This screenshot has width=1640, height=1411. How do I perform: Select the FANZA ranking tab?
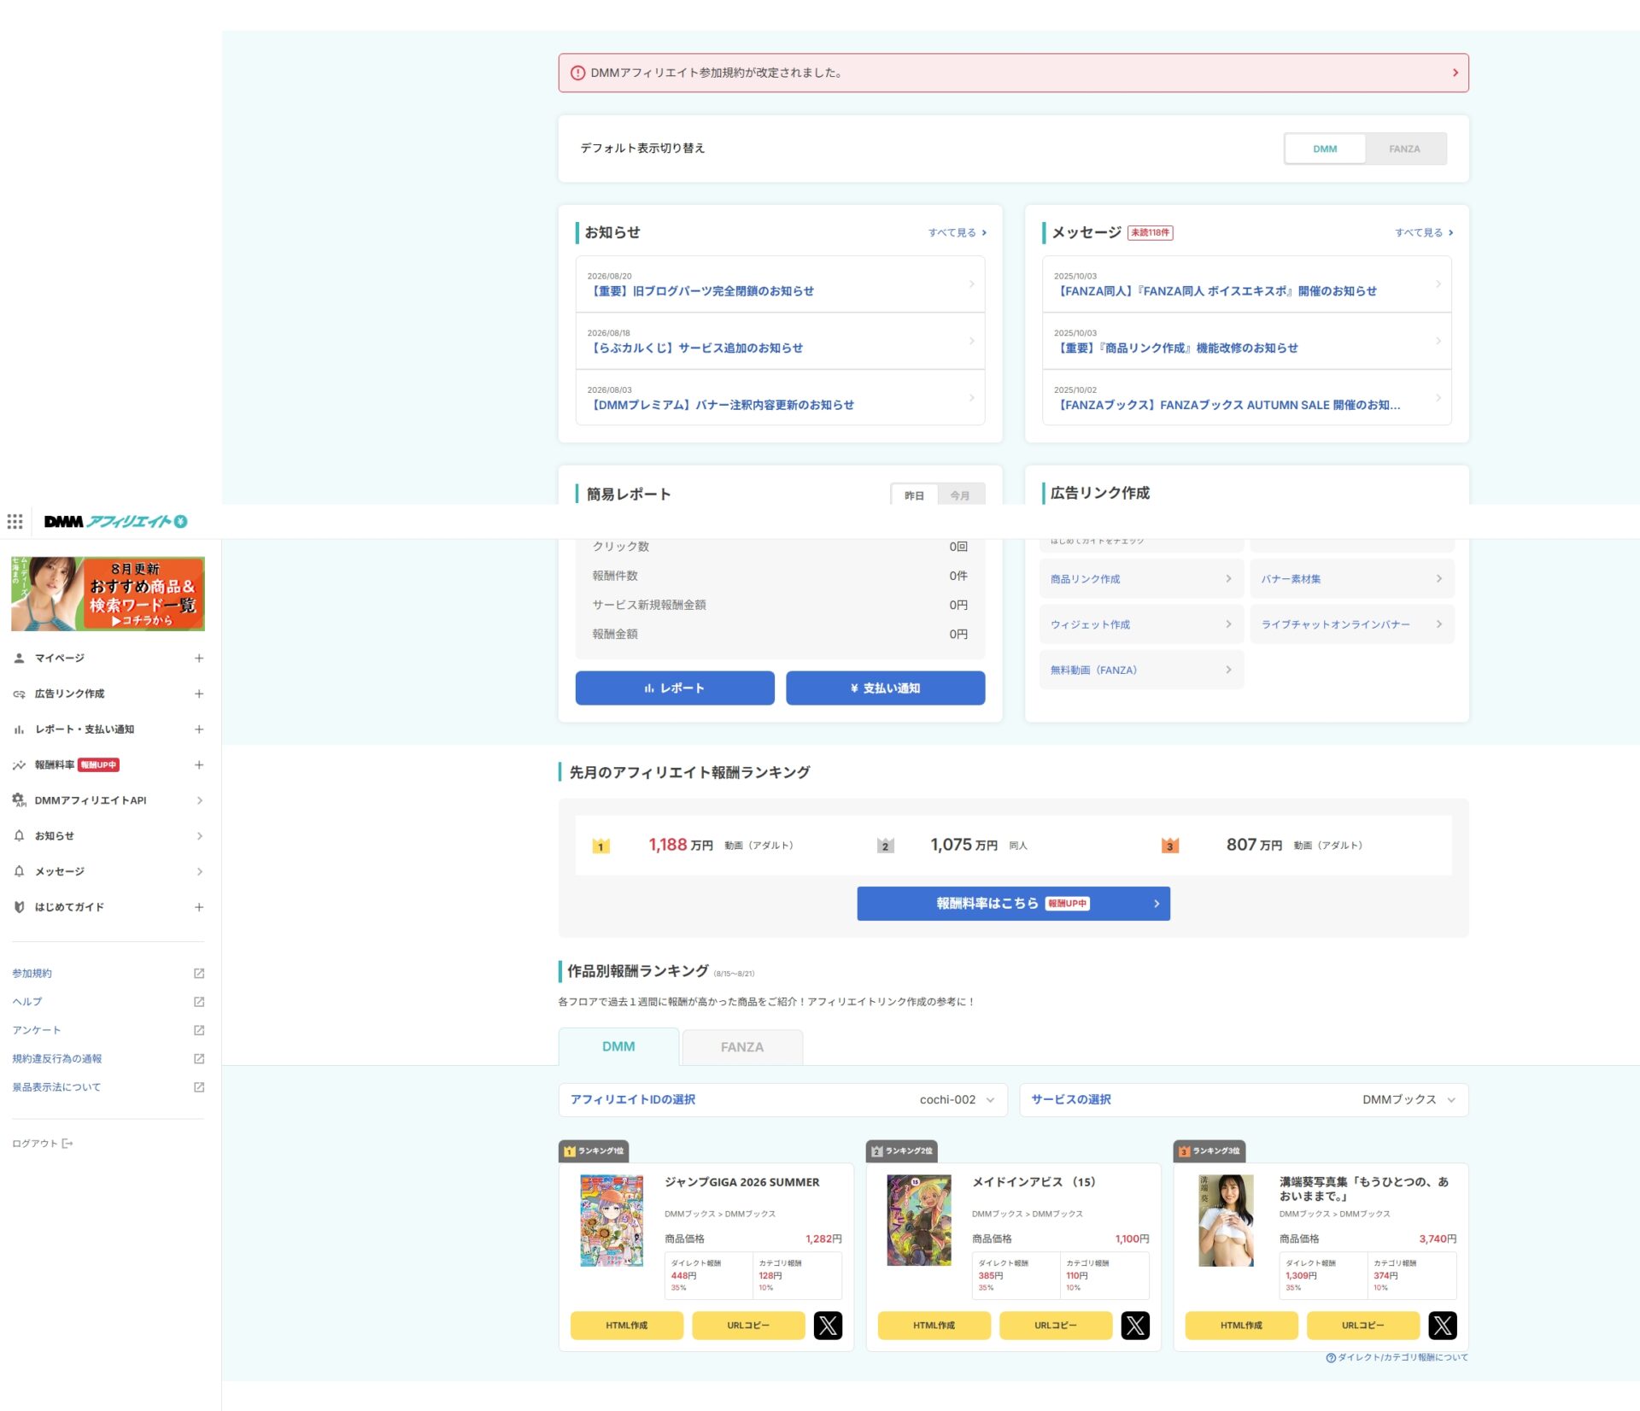pos(742,1047)
